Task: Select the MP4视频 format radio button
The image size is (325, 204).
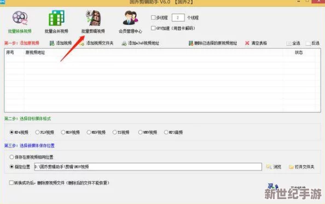Action: coord(11,132)
